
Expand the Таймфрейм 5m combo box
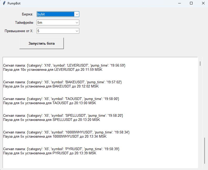tap(77, 23)
